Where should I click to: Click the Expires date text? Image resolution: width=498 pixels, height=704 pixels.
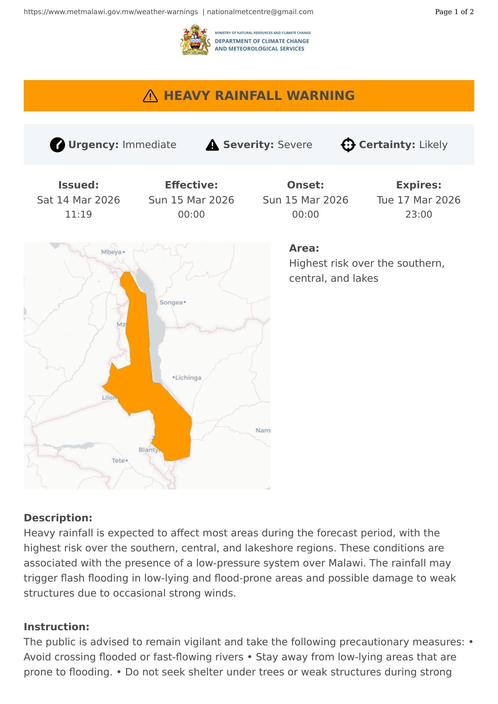coord(419,200)
